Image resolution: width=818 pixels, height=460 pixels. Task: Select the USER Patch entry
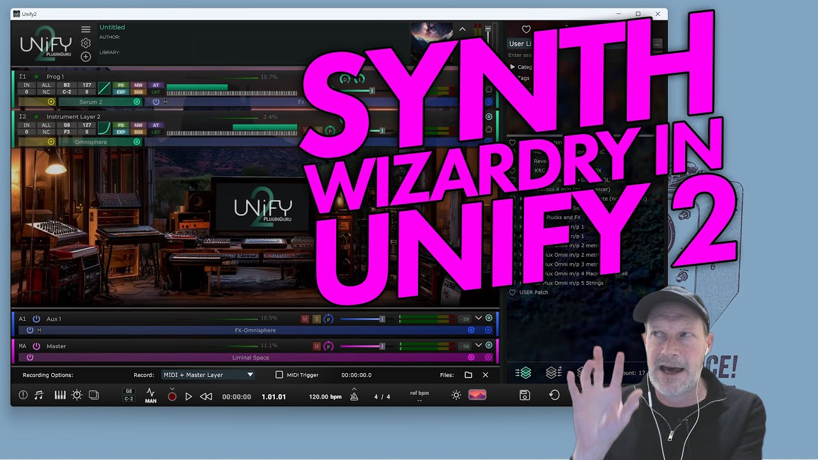[533, 293]
